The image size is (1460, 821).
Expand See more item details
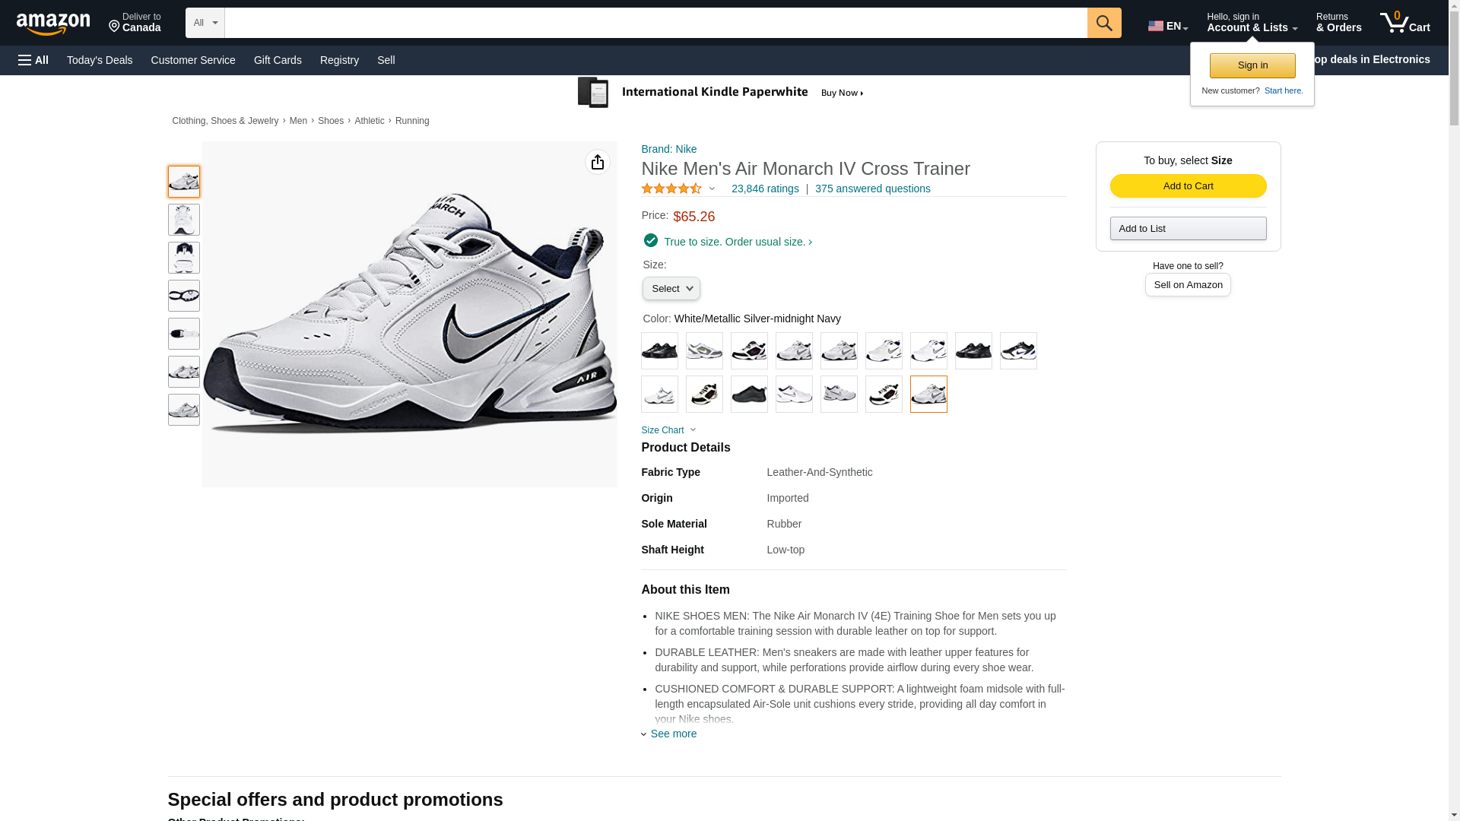click(x=673, y=734)
